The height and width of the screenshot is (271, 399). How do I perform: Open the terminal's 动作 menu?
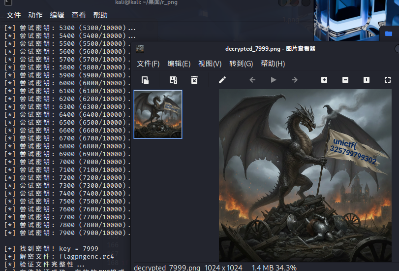coord(35,15)
